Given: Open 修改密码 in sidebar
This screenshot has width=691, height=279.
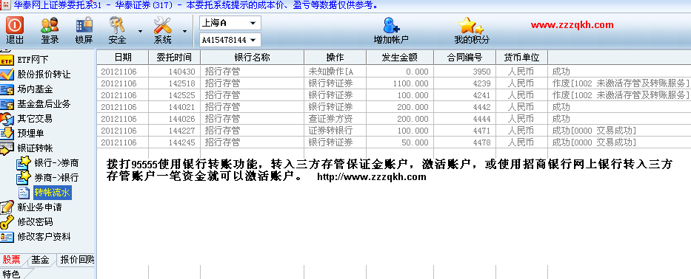Looking at the screenshot, I should click(x=35, y=222).
